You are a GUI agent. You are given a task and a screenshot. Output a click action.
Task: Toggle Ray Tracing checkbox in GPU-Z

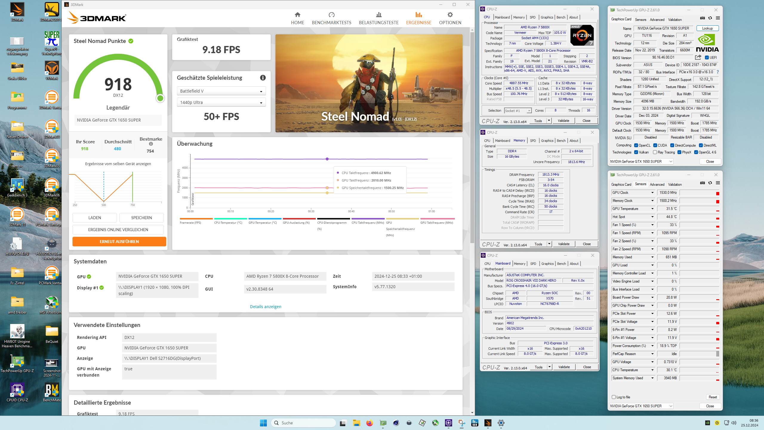pos(655,152)
